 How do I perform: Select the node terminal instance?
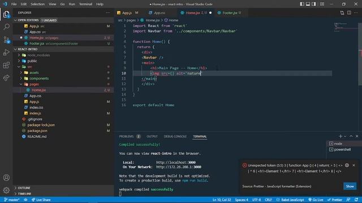tap(344, 144)
